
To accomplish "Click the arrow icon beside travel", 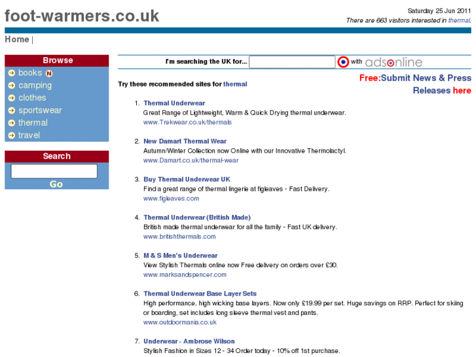I will click(12, 135).
